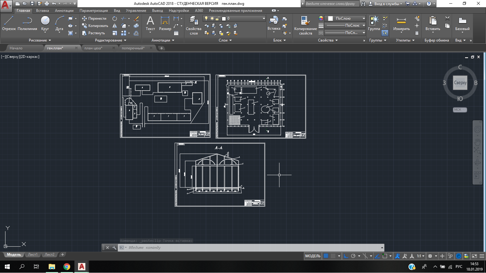Select the Отрезок line tool
The width and height of the screenshot is (486, 273).
(9, 23)
